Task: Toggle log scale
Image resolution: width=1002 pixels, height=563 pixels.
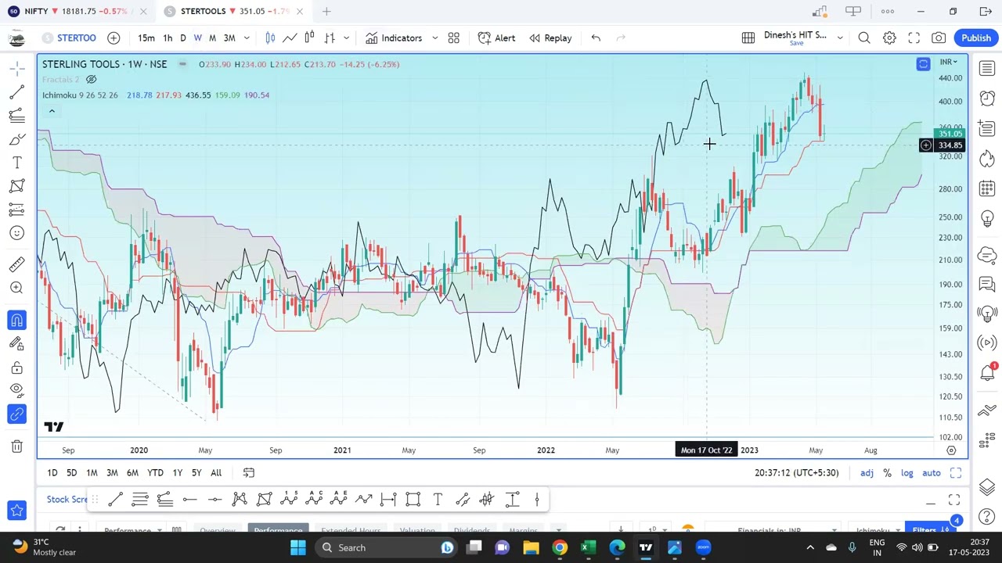Action: pyautogui.click(x=906, y=472)
